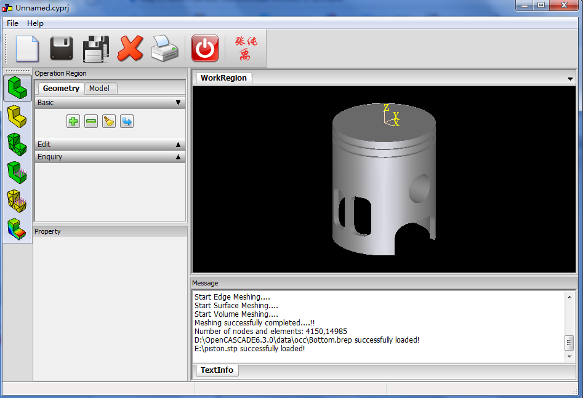
Task: Open the Help menu
Action: pyautogui.click(x=35, y=23)
